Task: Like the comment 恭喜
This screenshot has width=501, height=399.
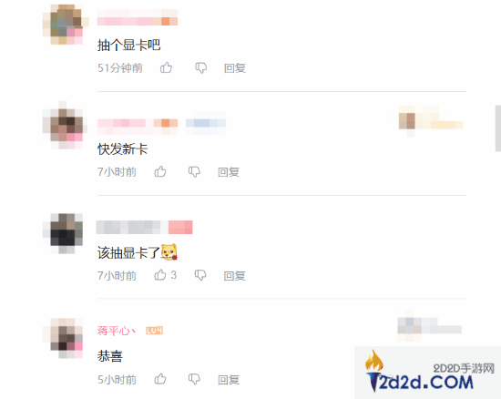Action: 160,379
